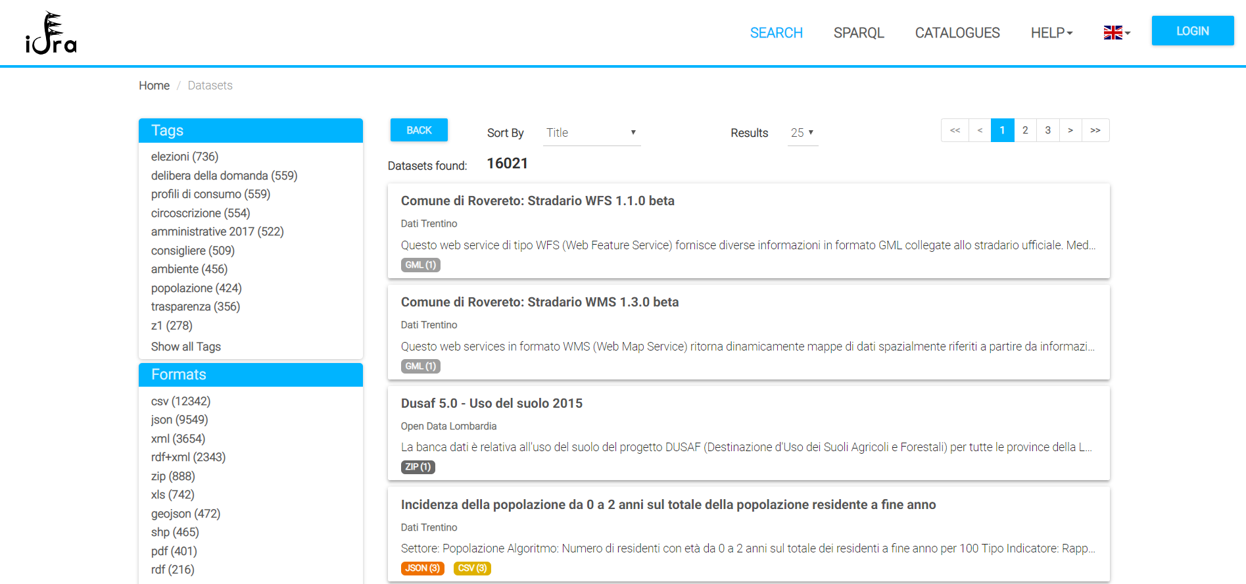
Task: Click the ZIP (1) format badge
Action: click(418, 467)
